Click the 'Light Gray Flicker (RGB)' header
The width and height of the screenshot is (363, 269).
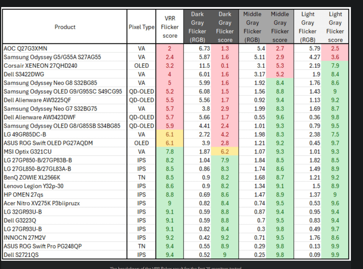click(307, 27)
